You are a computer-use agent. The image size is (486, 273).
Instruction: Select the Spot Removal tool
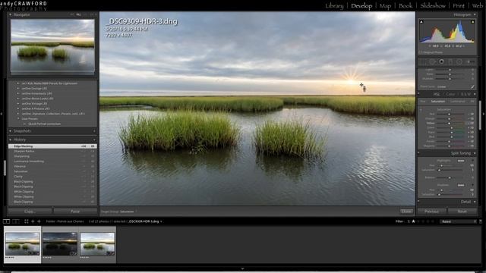pyautogui.click(x=432, y=61)
